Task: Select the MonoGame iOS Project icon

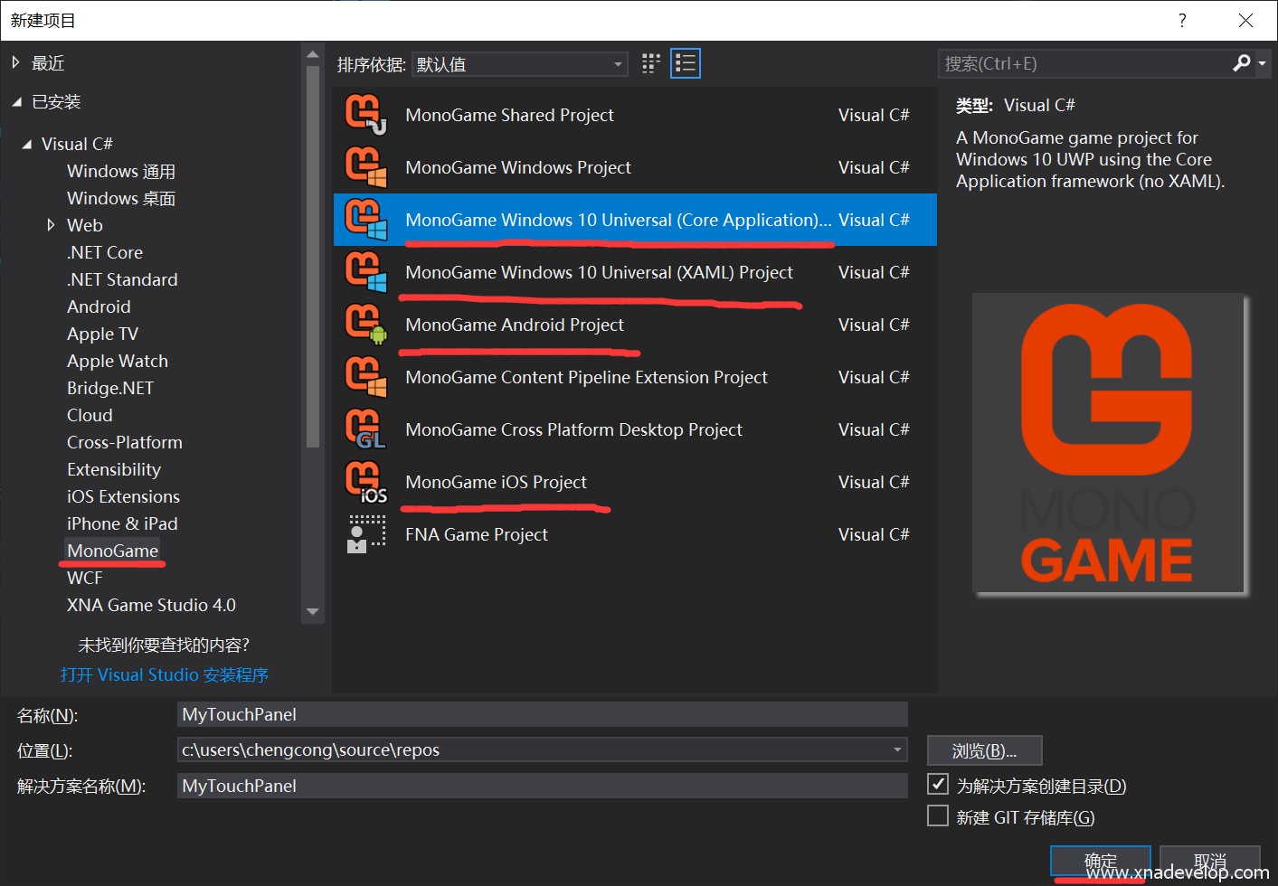Action: click(x=365, y=482)
